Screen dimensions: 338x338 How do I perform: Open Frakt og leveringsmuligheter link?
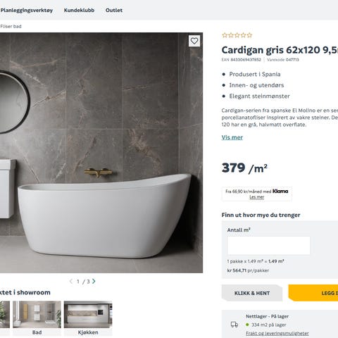pos(277,333)
